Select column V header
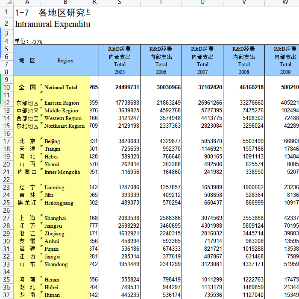This screenshot has height=299, width=299. click(244, 3)
